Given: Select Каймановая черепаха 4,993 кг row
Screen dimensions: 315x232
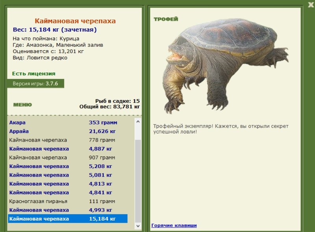Looking at the screenshot, I should pyautogui.click(x=68, y=210).
